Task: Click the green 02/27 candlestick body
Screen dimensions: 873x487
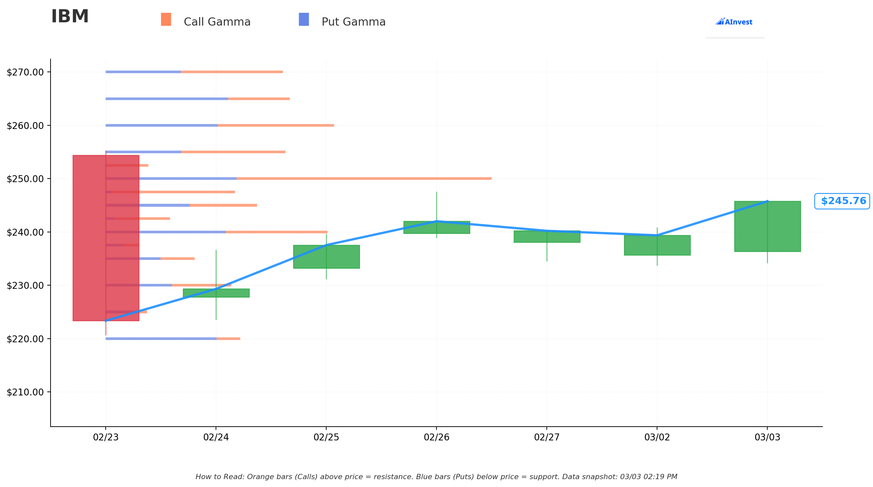Action: [x=547, y=237]
